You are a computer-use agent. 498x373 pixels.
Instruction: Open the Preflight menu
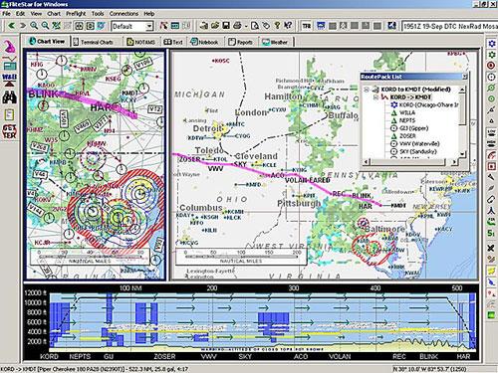[76, 14]
